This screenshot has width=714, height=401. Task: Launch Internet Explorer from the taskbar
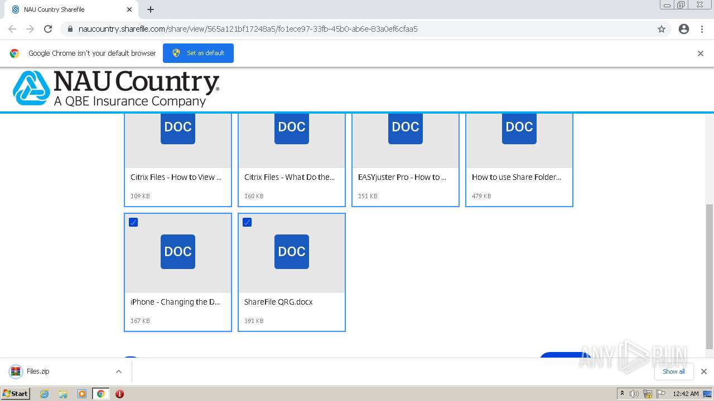point(44,394)
